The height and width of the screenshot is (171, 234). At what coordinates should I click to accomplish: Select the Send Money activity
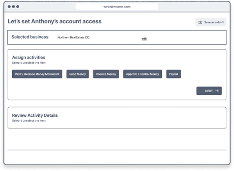click(77, 74)
